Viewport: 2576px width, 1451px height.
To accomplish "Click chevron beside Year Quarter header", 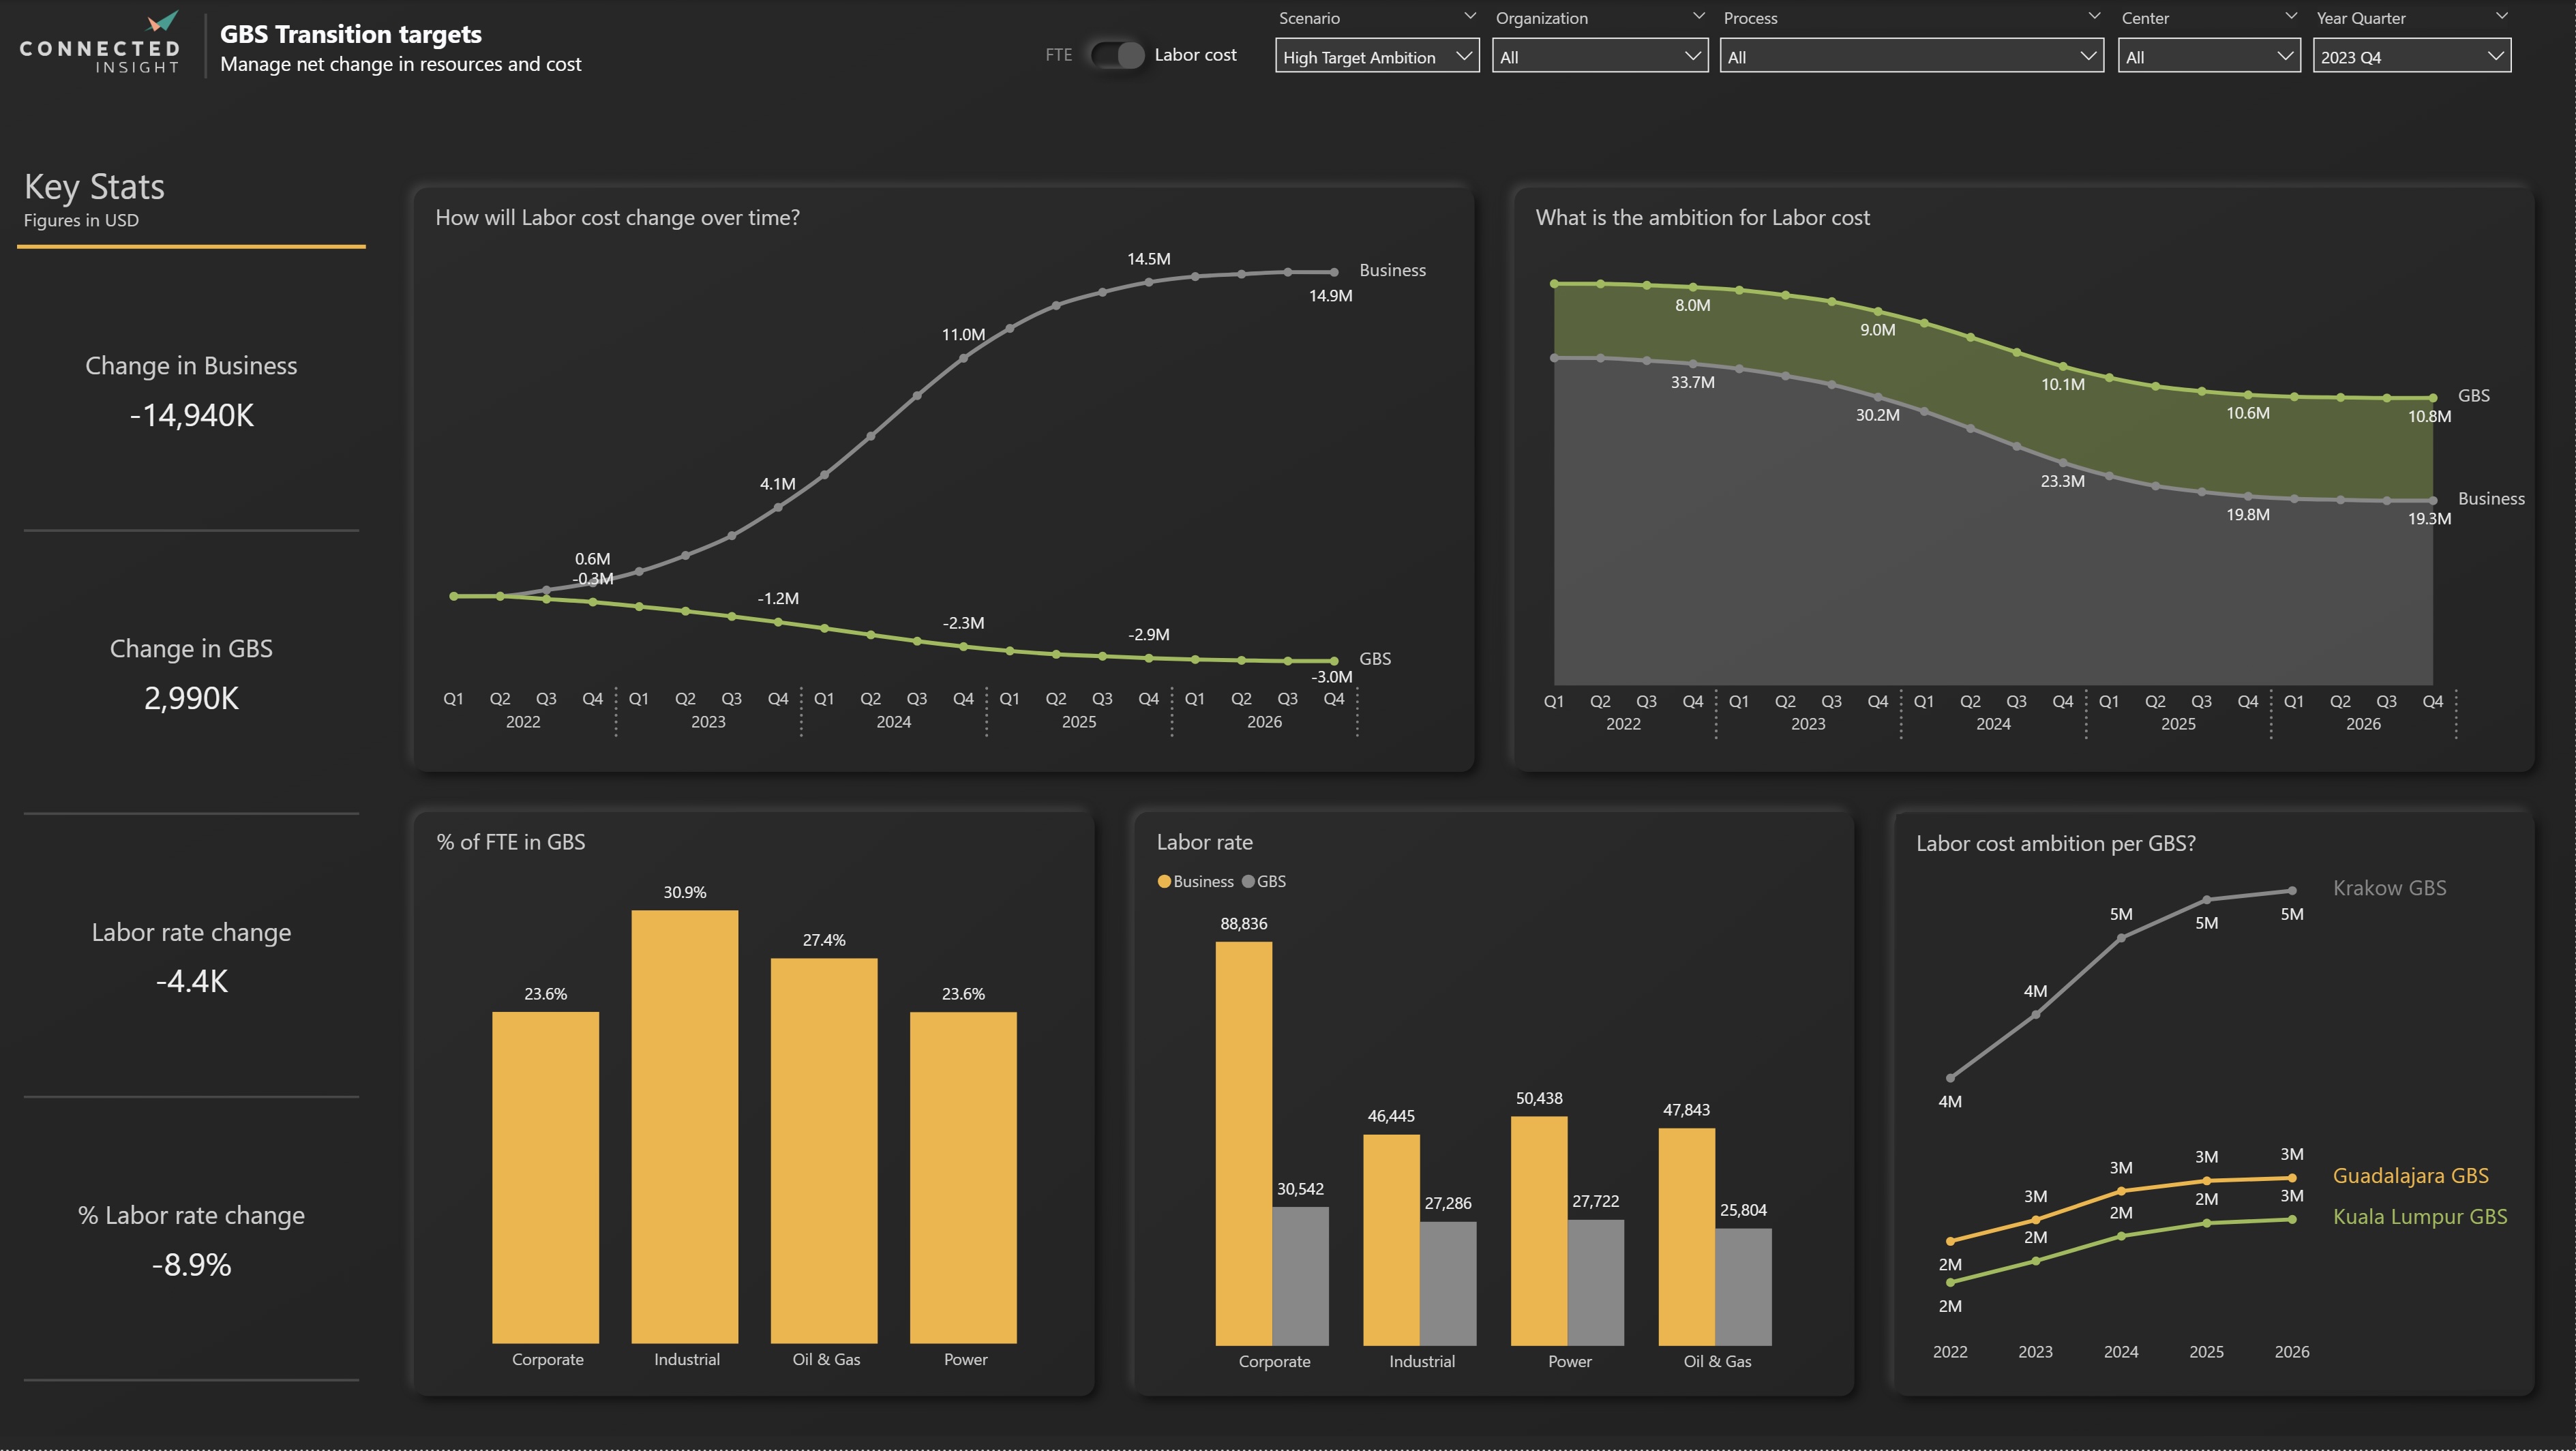I will click(x=2501, y=16).
